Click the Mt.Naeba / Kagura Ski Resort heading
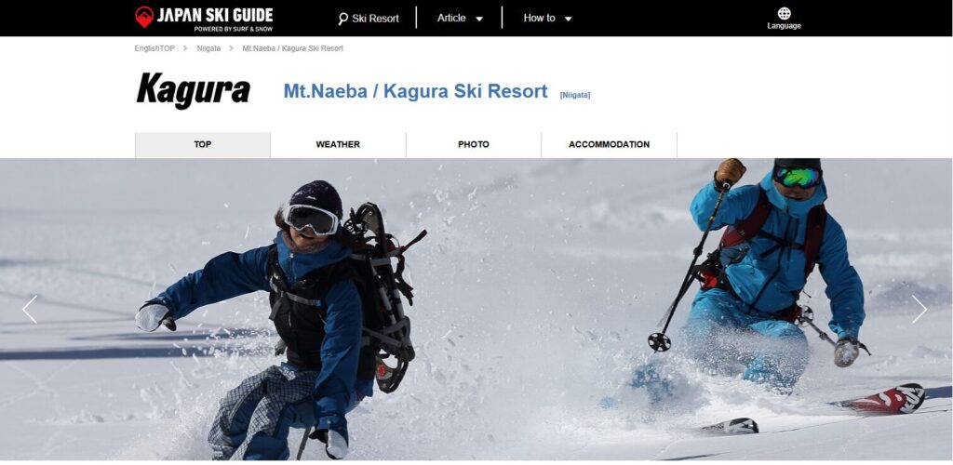Screen dimensions: 953x465 [x=416, y=91]
